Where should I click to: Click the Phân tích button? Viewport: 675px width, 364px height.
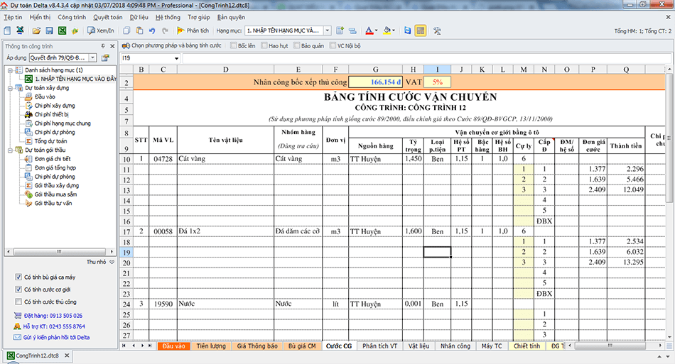[x=192, y=31]
